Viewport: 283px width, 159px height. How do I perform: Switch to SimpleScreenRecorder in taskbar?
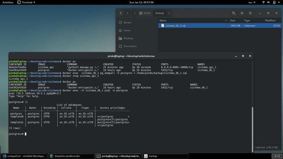point(71,156)
